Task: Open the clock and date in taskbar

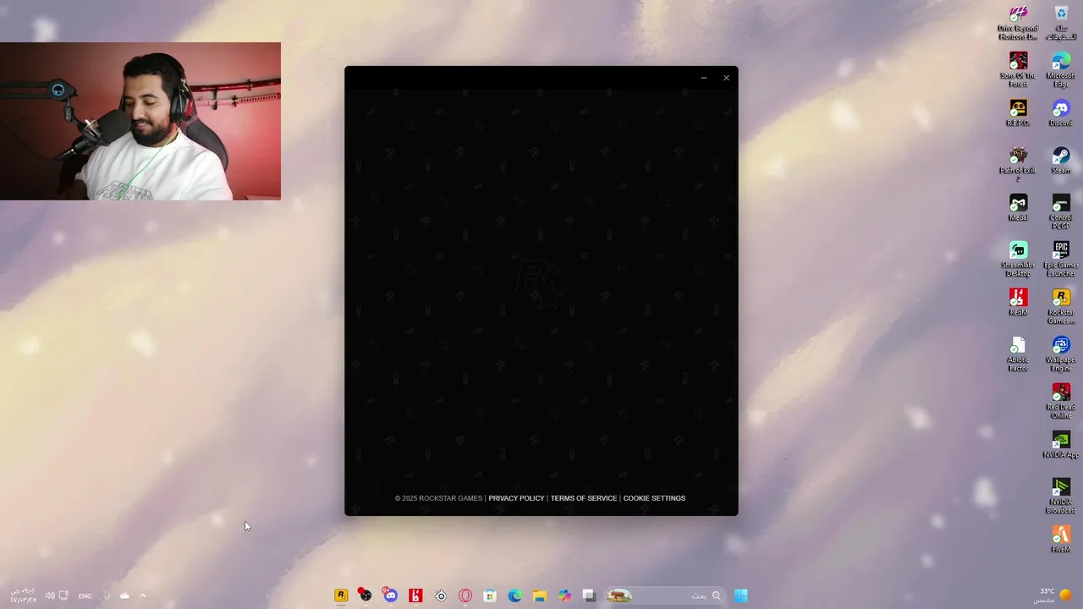Action: coord(23,595)
